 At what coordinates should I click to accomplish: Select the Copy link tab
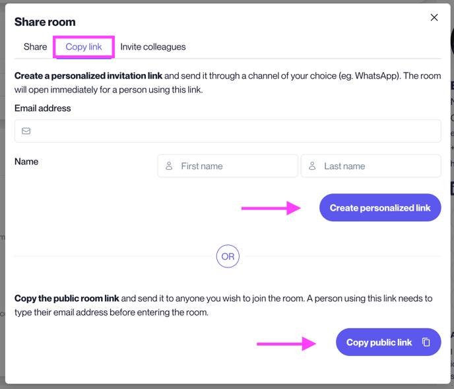84,47
